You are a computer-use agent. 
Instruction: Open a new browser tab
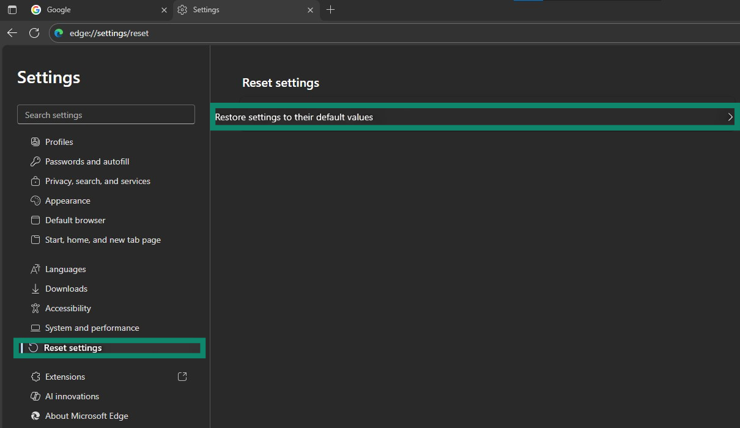[x=330, y=10]
